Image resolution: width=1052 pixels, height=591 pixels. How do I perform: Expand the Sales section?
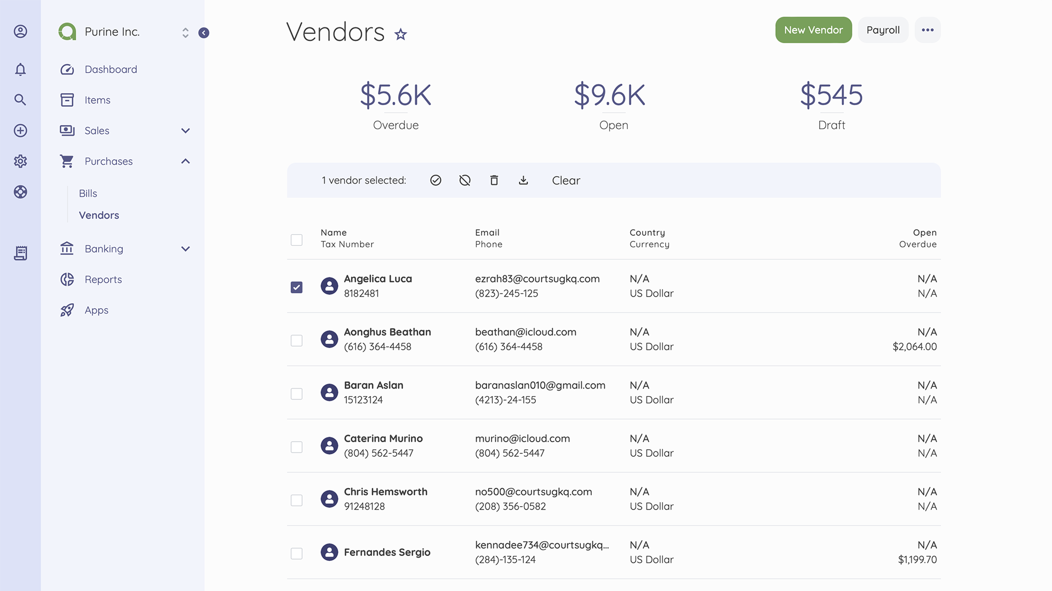[x=185, y=131]
